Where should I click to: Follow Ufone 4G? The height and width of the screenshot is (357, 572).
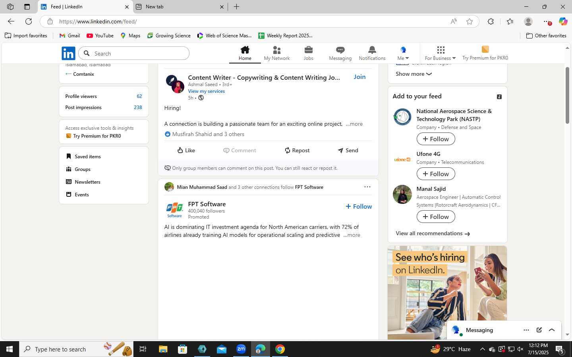[x=436, y=174]
